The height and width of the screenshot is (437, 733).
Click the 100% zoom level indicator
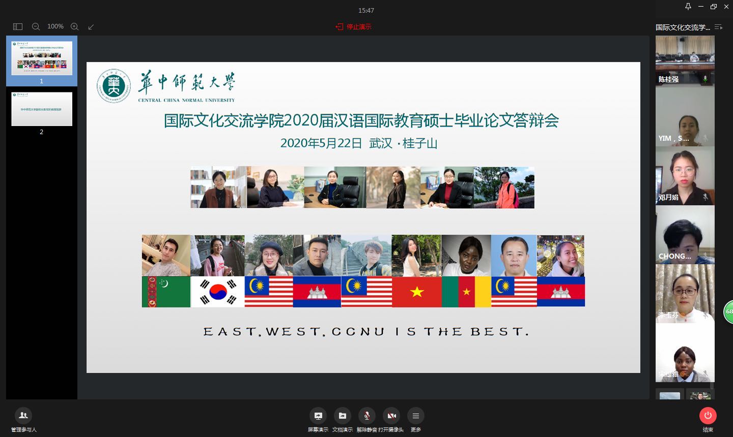pos(55,26)
